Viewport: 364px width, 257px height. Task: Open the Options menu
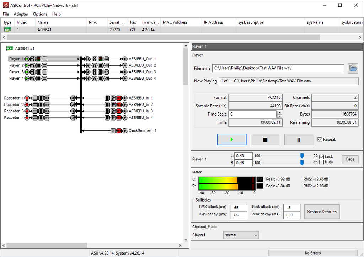[40, 14]
